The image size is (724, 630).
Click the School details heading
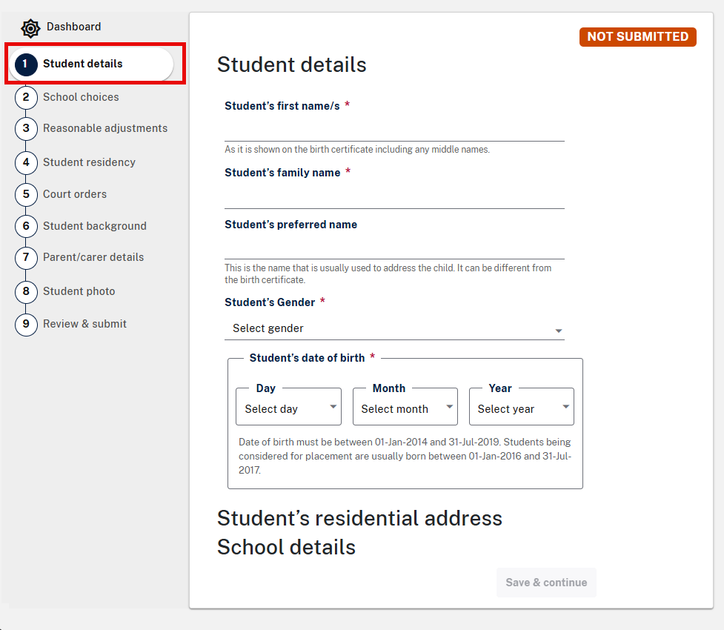click(x=286, y=547)
